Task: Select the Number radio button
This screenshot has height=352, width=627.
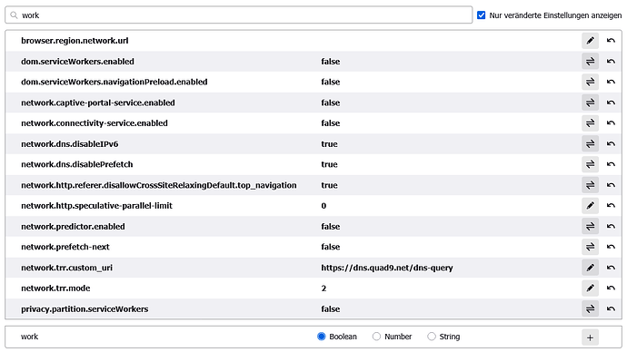Action: (x=376, y=337)
